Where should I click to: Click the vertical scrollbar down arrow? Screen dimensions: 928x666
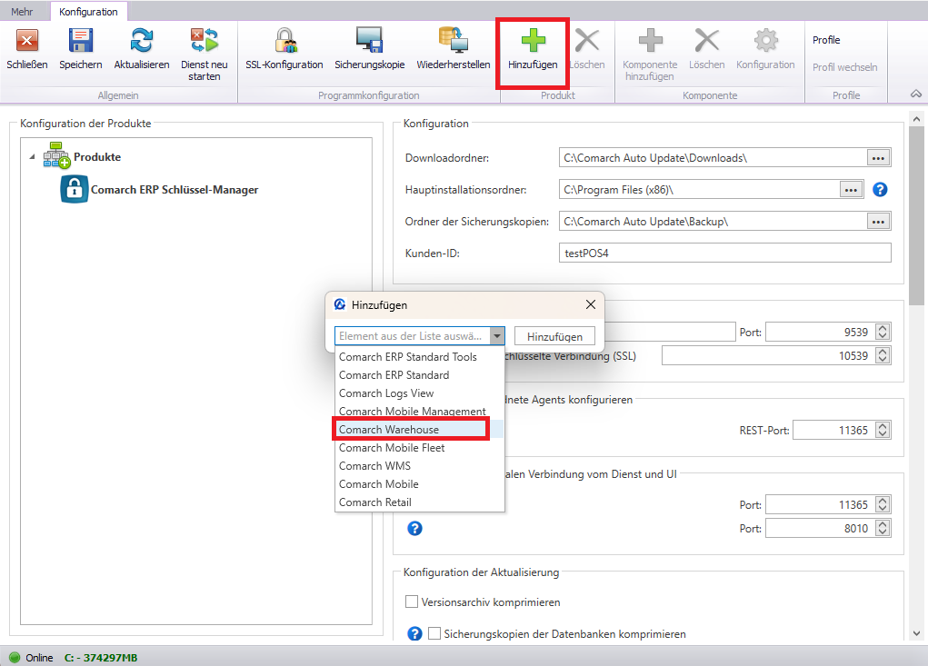pos(916,633)
